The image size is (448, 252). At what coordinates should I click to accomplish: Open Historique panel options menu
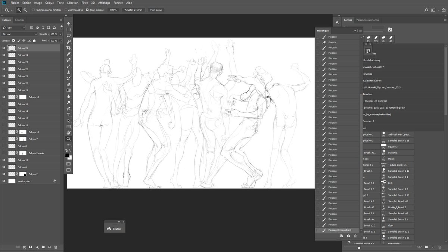[x=360, y=31]
